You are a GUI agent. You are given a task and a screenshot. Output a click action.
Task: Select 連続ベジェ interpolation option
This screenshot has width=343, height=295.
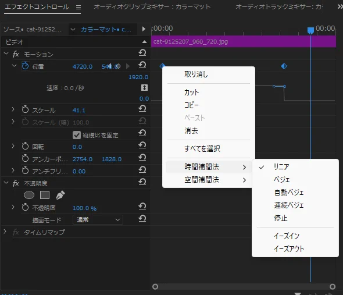click(x=295, y=205)
